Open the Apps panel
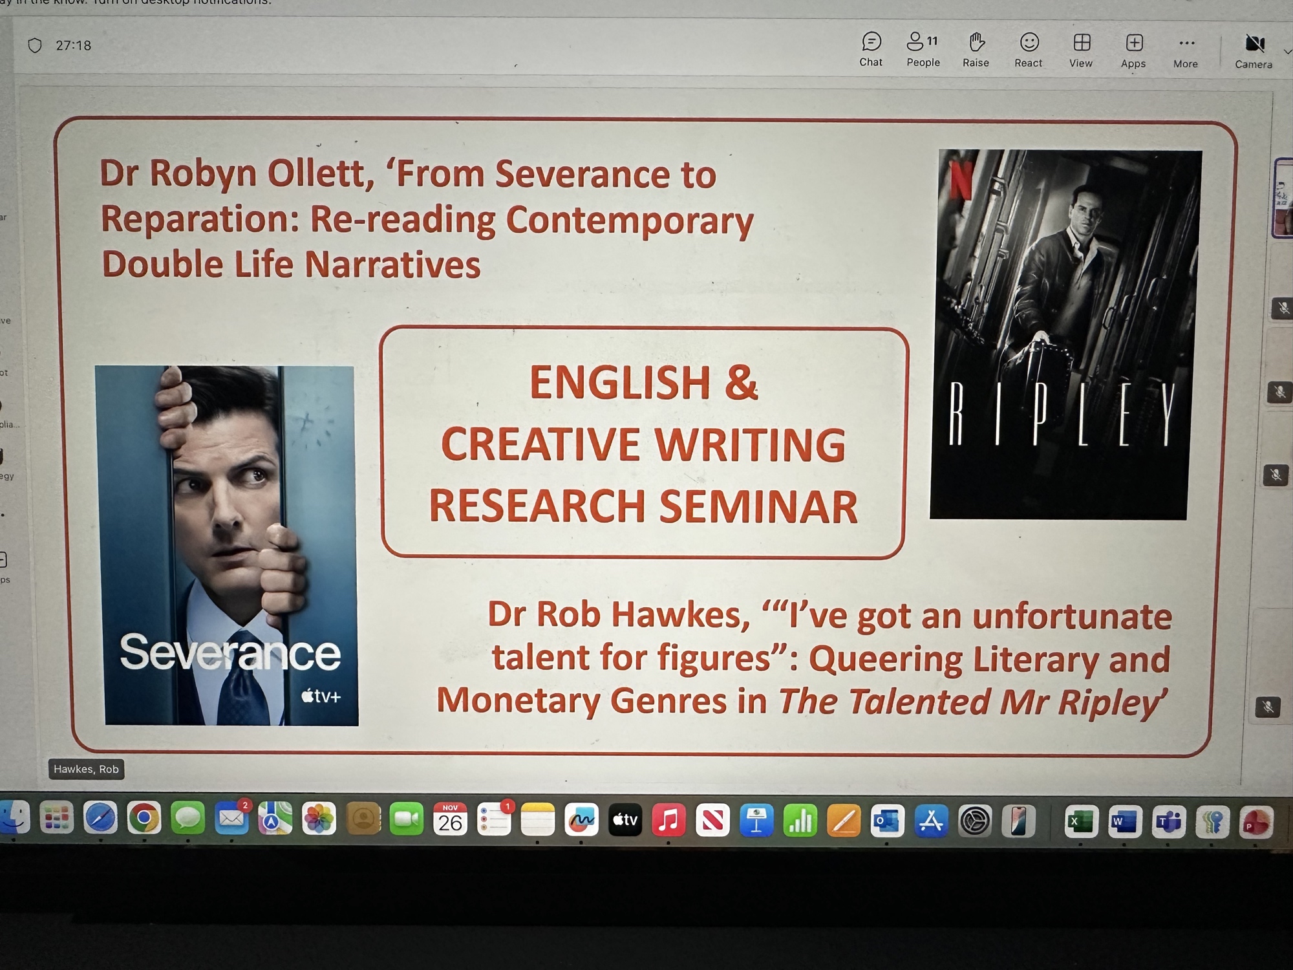The height and width of the screenshot is (970, 1293). (1133, 49)
